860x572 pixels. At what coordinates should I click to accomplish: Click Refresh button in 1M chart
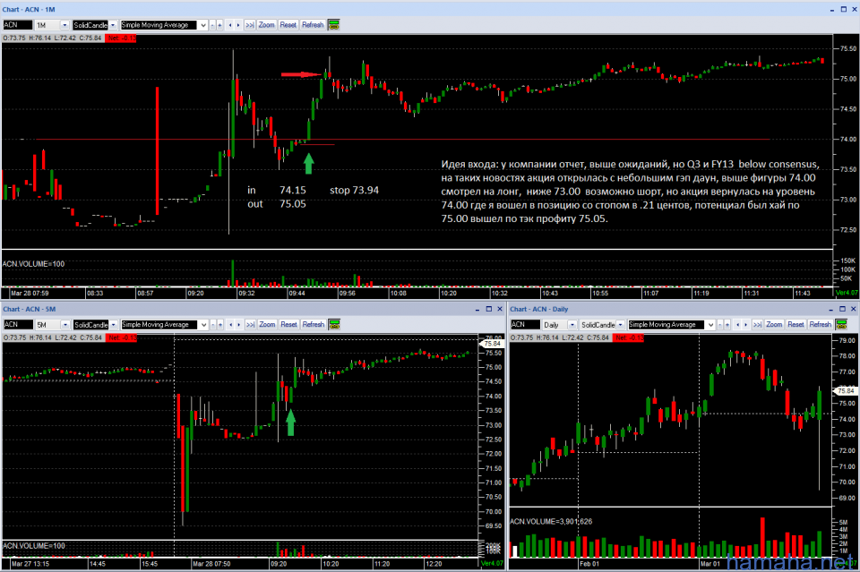click(x=313, y=25)
